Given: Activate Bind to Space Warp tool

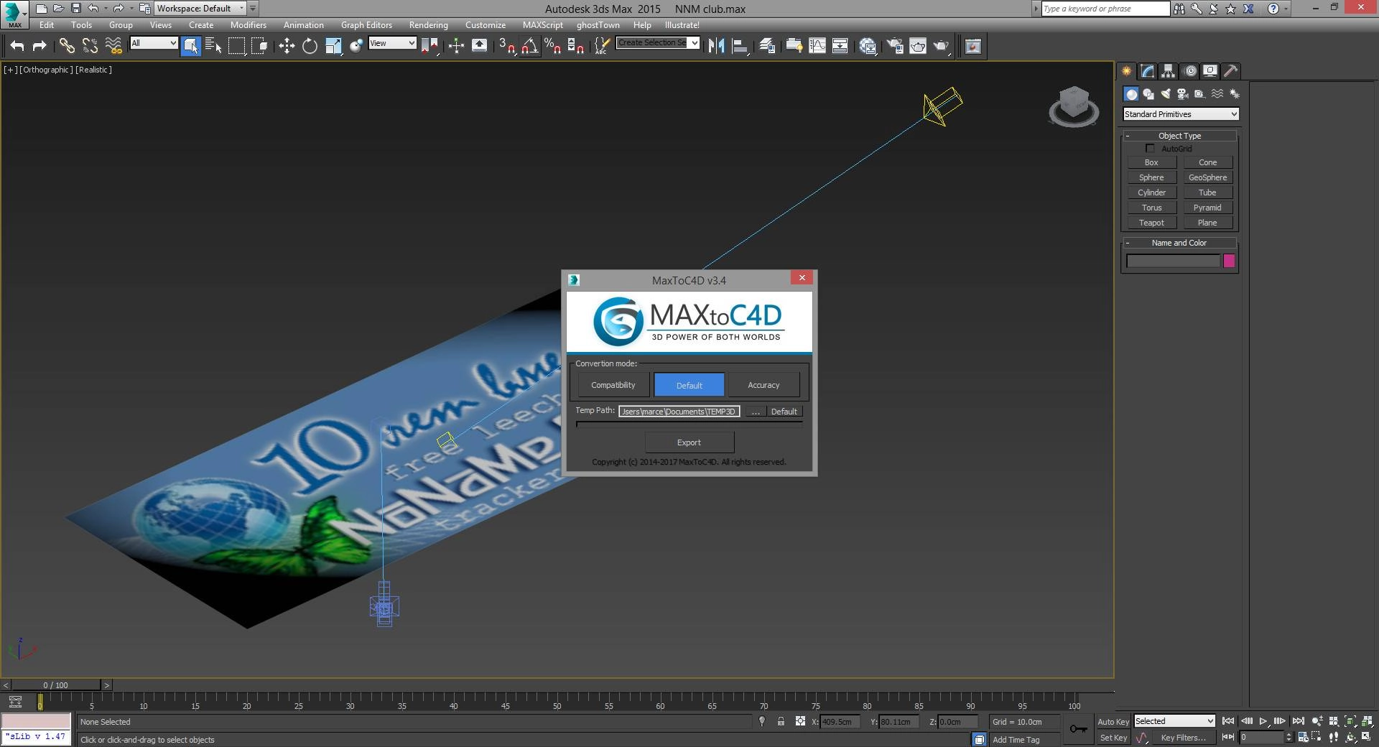Looking at the screenshot, I should click(x=113, y=46).
